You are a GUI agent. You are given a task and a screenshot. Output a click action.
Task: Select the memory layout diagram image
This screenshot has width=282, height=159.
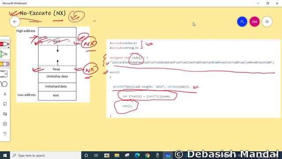53,64
